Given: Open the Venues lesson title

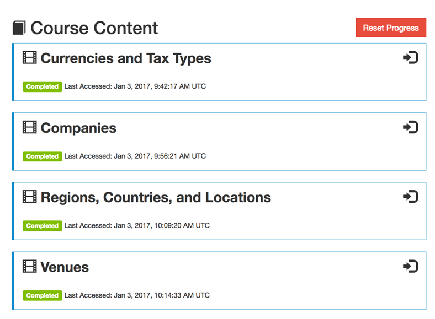Looking at the screenshot, I should [x=65, y=267].
